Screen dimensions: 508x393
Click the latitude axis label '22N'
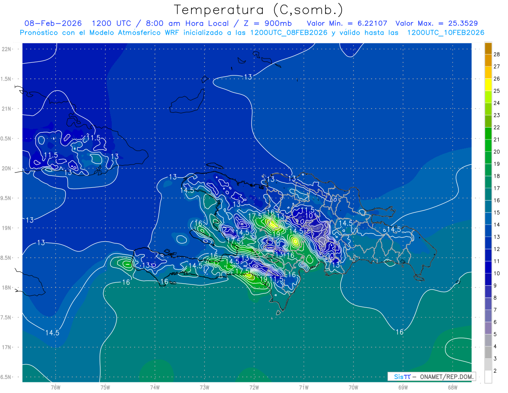coord(7,49)
